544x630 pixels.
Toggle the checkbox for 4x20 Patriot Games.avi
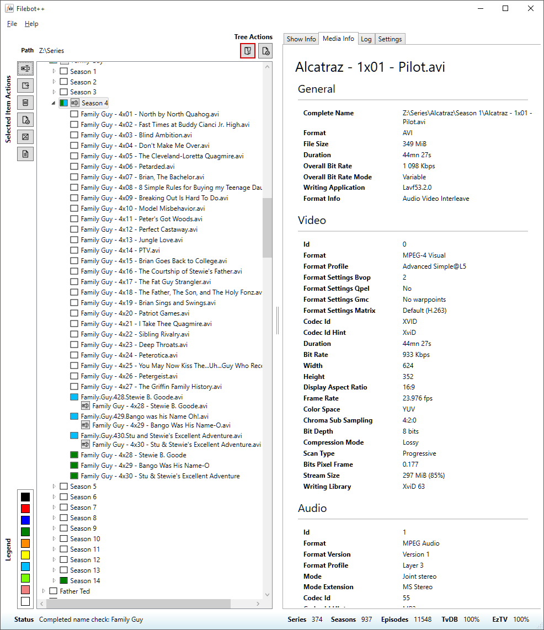coord(74,313)
